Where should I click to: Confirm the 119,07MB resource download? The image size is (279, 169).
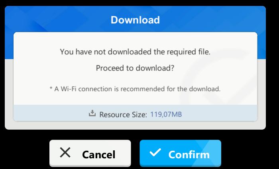[180, 153]
